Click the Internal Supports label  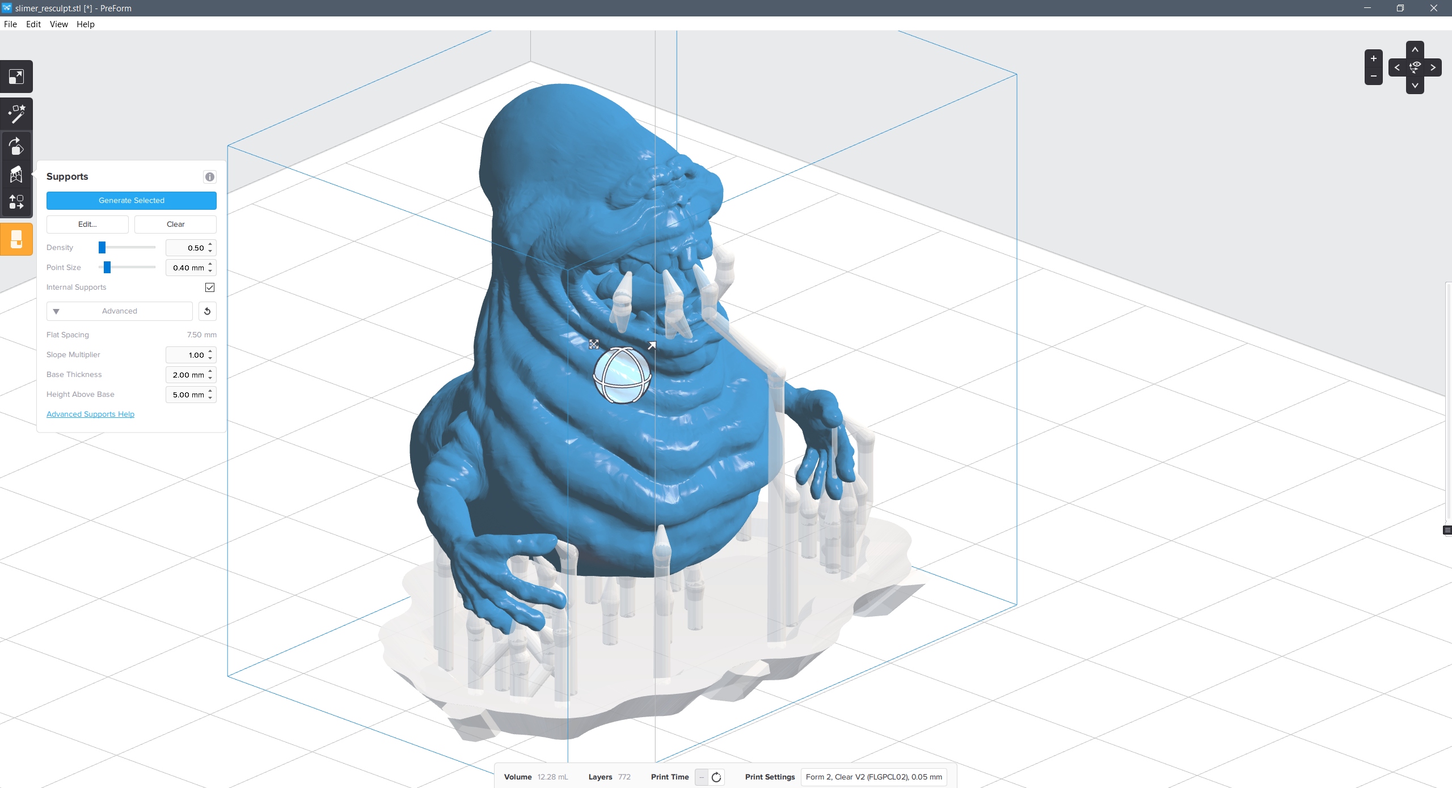coord(77,287)
